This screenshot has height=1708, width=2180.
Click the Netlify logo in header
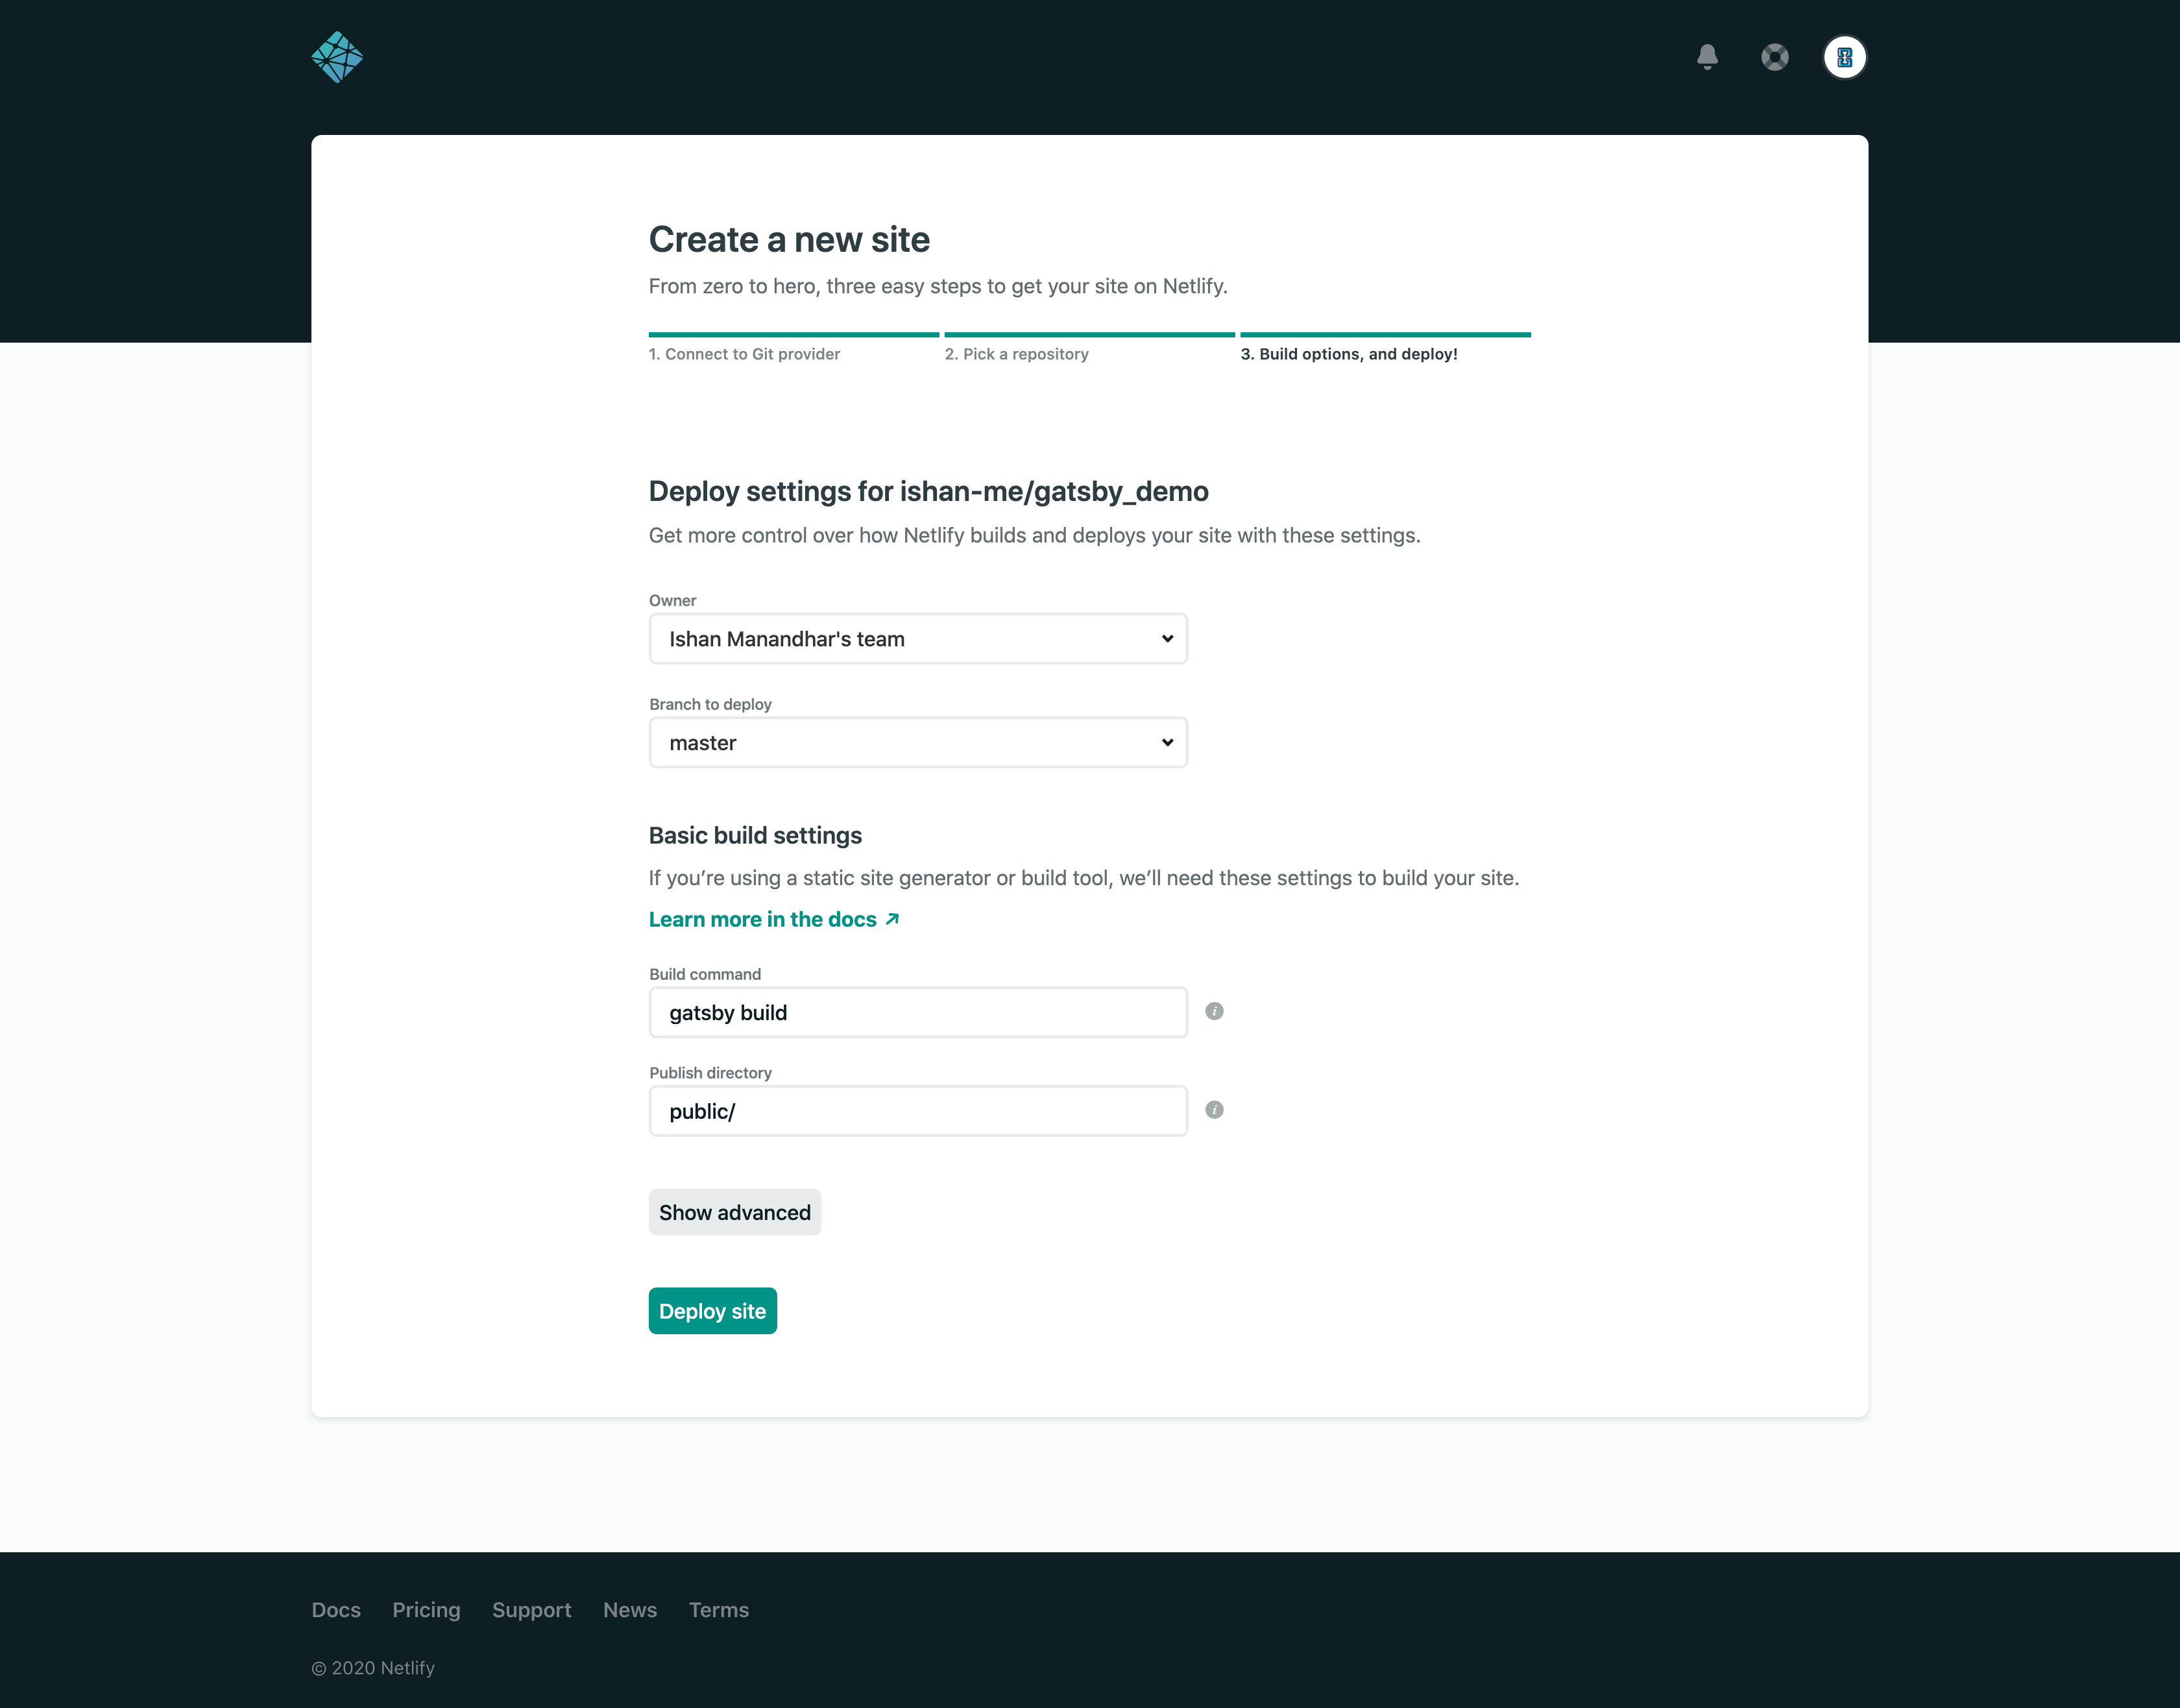pos(337,57)
